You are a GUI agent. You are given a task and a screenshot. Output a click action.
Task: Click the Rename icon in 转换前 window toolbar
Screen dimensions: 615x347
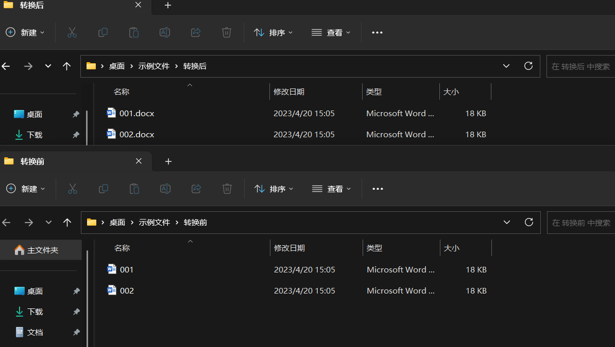(165, 189)
